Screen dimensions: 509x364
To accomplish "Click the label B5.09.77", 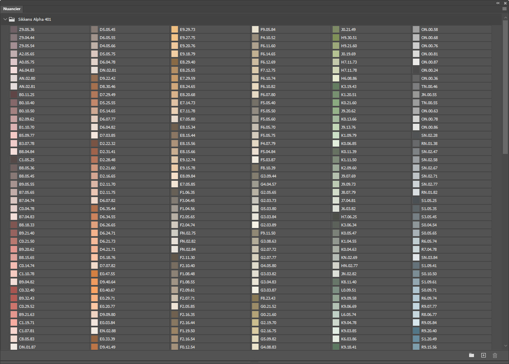I will [27, 135].
